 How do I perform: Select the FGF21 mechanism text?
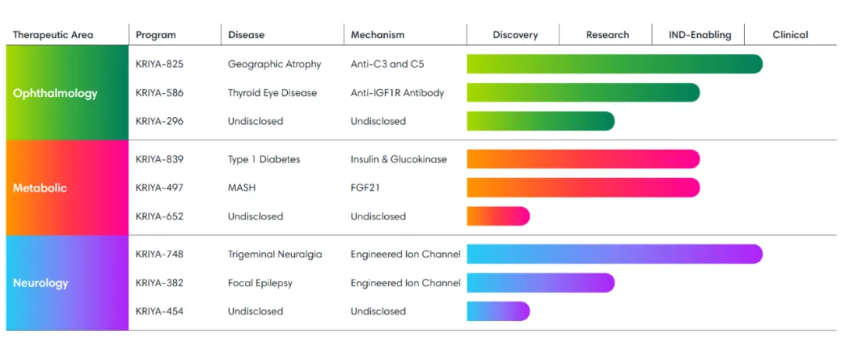tap(366, 188)
